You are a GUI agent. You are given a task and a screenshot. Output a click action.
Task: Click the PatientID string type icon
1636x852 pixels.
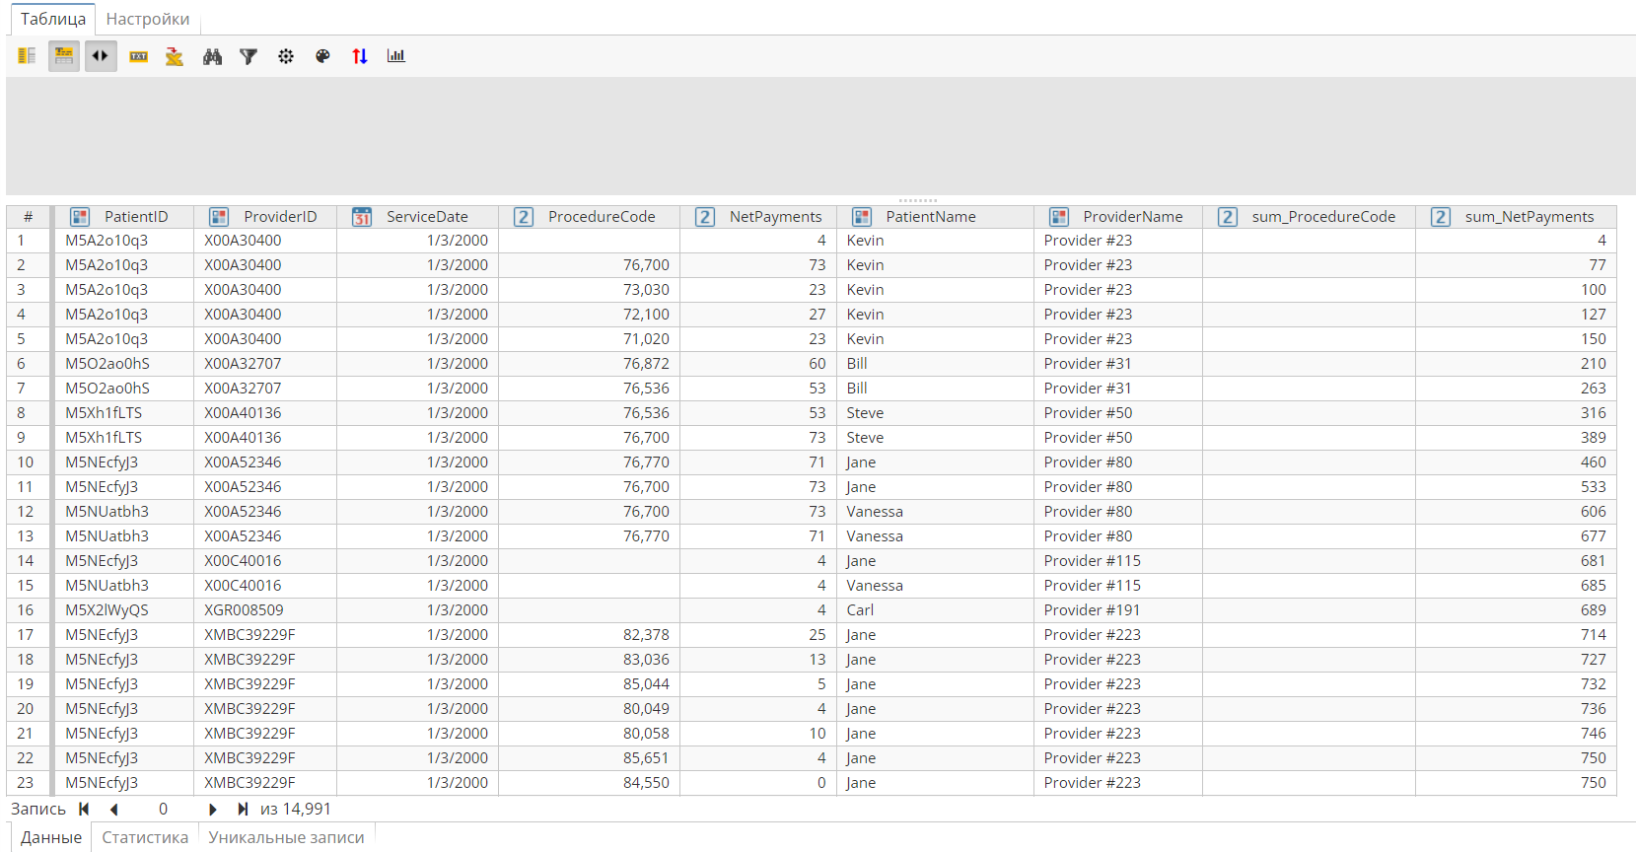pyautogui.click(x=80, y=217)
